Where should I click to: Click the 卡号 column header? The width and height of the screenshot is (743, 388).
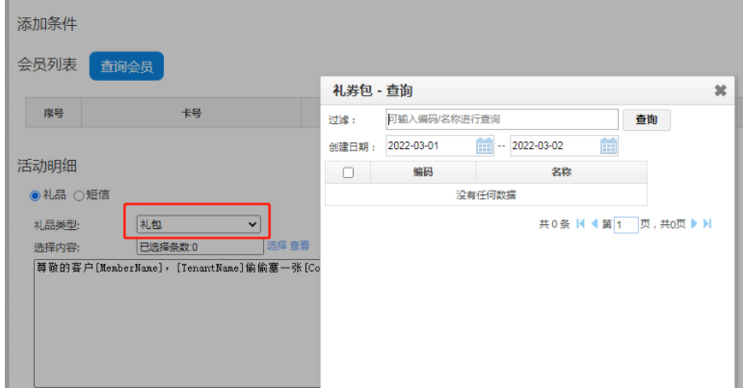tap(192, 113)
